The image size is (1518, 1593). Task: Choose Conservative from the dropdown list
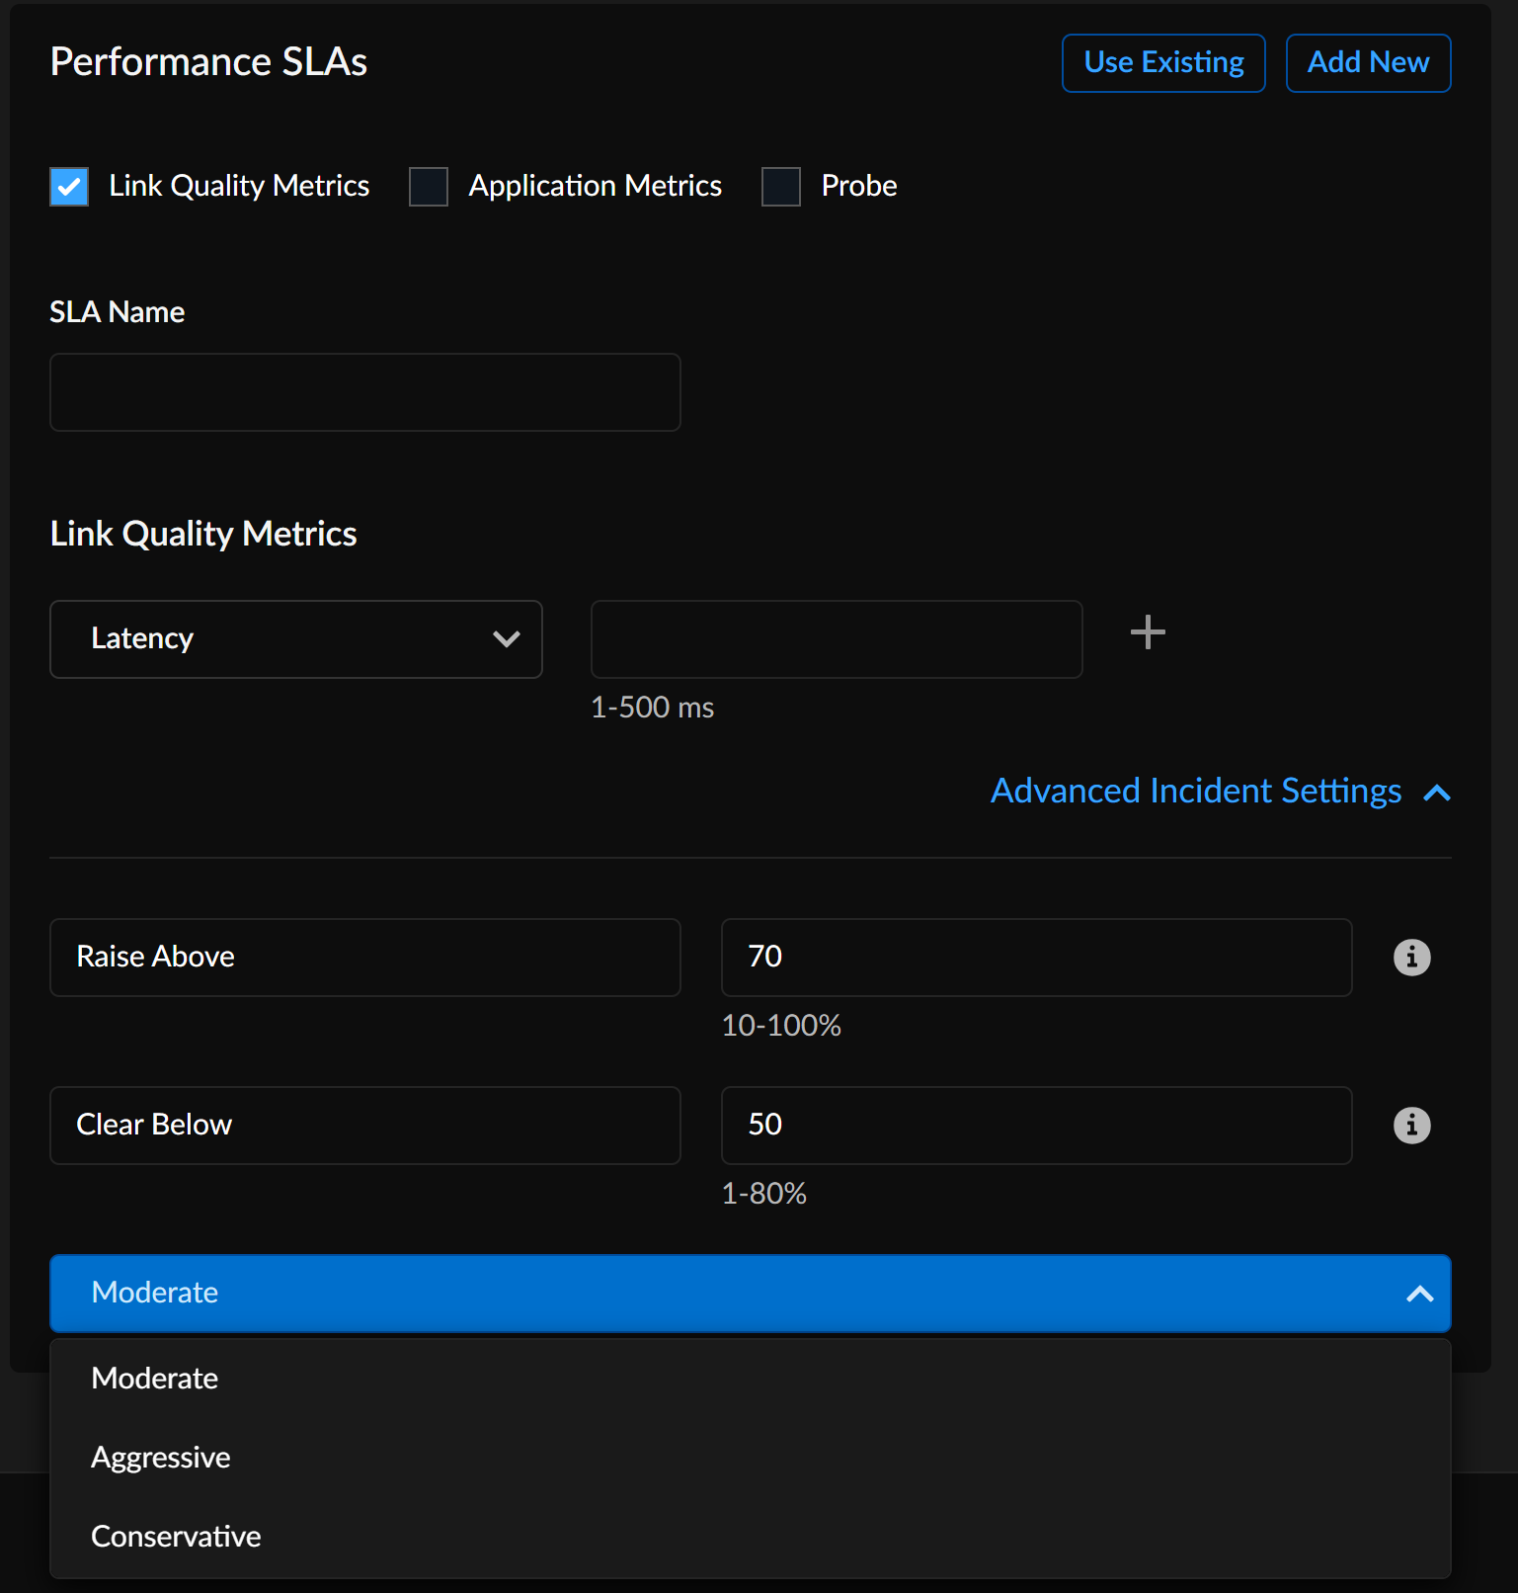click(176, 1537)
